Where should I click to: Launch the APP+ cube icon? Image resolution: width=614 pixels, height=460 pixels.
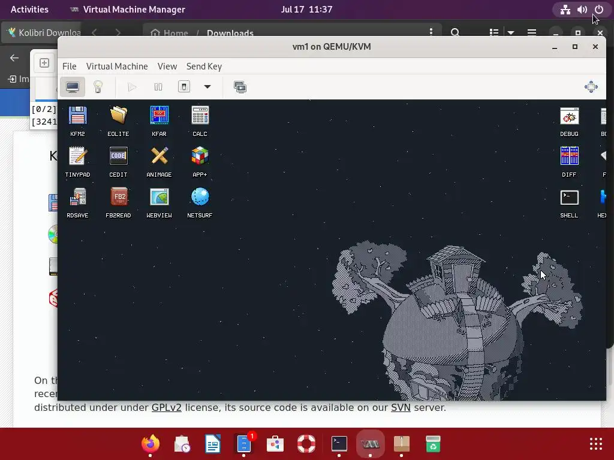[200, 162]
